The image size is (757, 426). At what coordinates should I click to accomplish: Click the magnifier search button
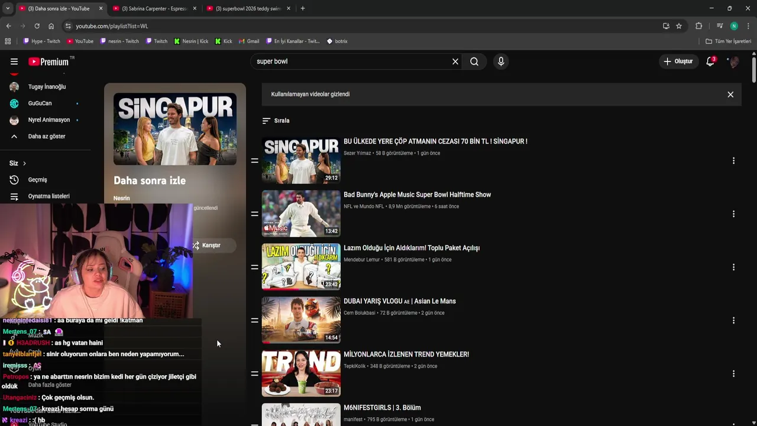point(474,62)
